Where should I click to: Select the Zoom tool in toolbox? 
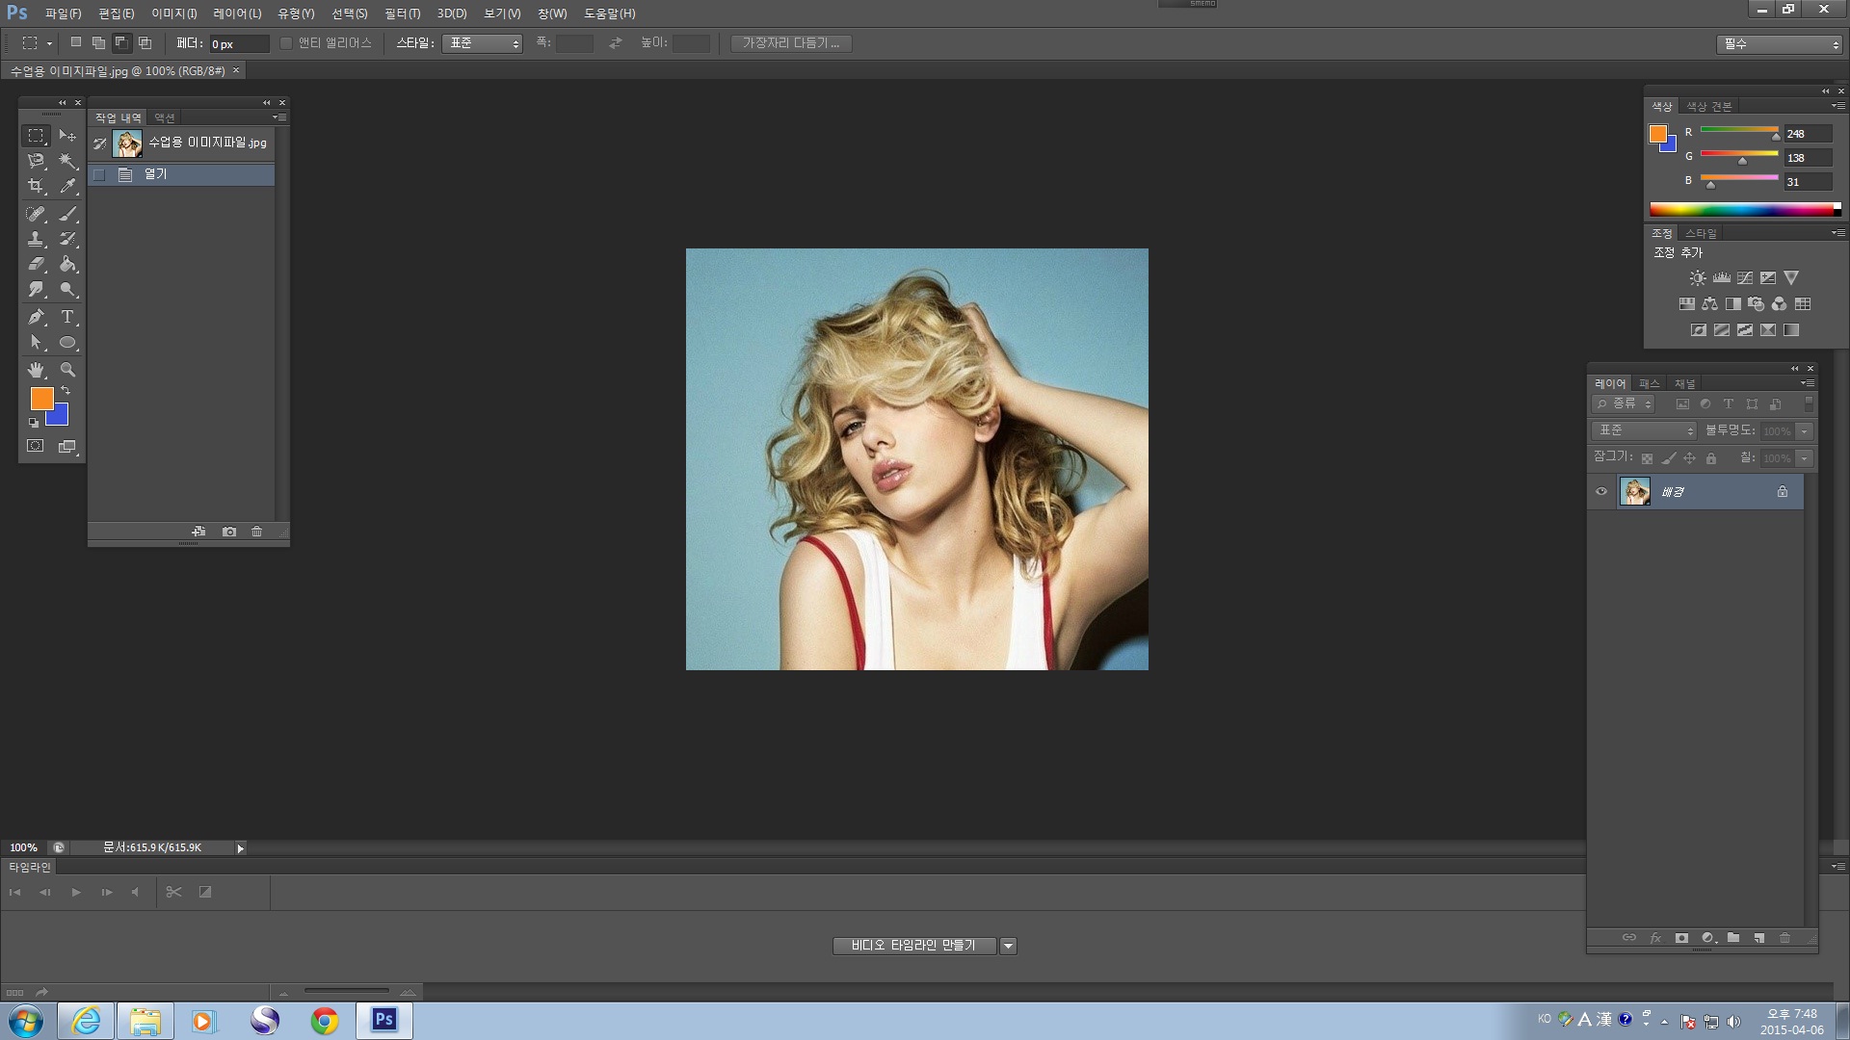click(67, 370)
